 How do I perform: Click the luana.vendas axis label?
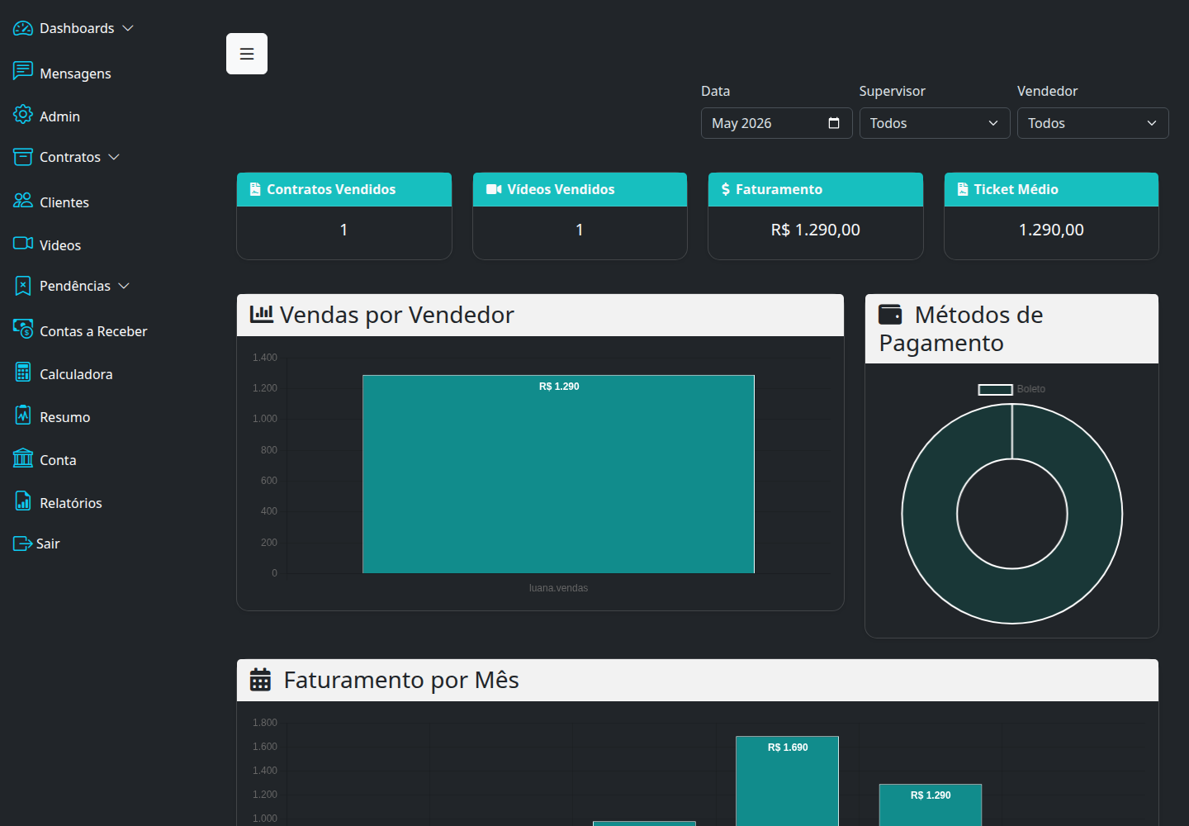tap(558, 588)
